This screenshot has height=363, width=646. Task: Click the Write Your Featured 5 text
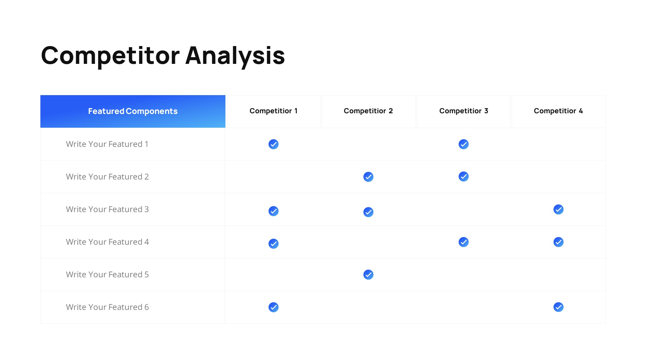pyautogui.click(x=107, y=275)
